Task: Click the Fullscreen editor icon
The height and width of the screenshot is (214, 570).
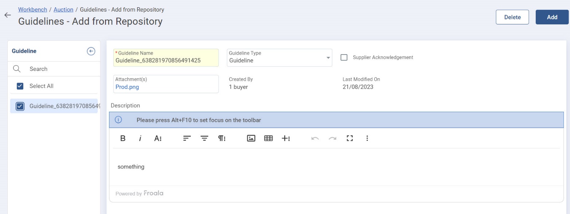Action: (x=350, y=138)
